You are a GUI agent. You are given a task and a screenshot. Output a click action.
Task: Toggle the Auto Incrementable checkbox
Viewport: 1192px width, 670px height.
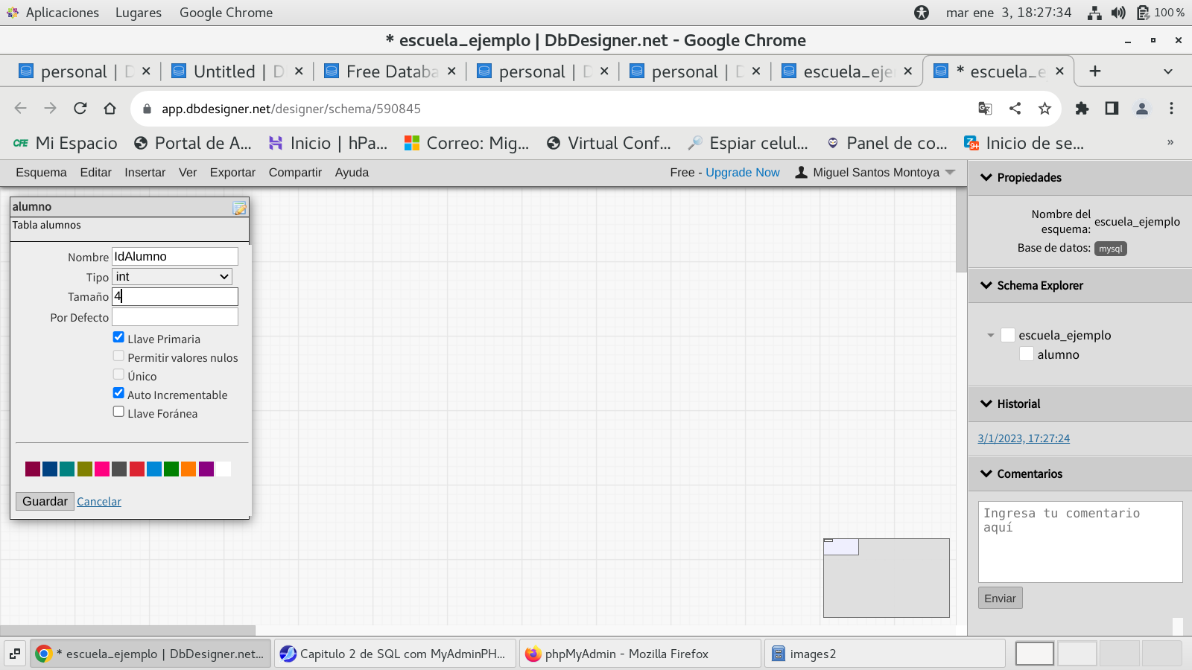pos(118,393)
